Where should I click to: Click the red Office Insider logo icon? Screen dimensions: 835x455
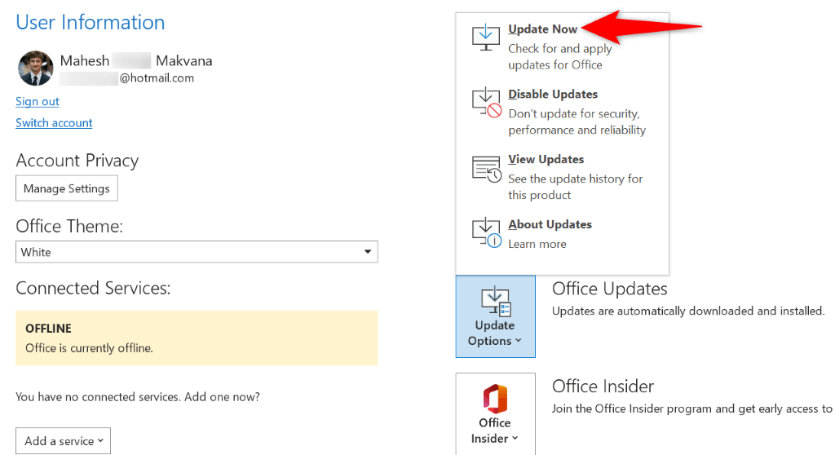(495, 399)
